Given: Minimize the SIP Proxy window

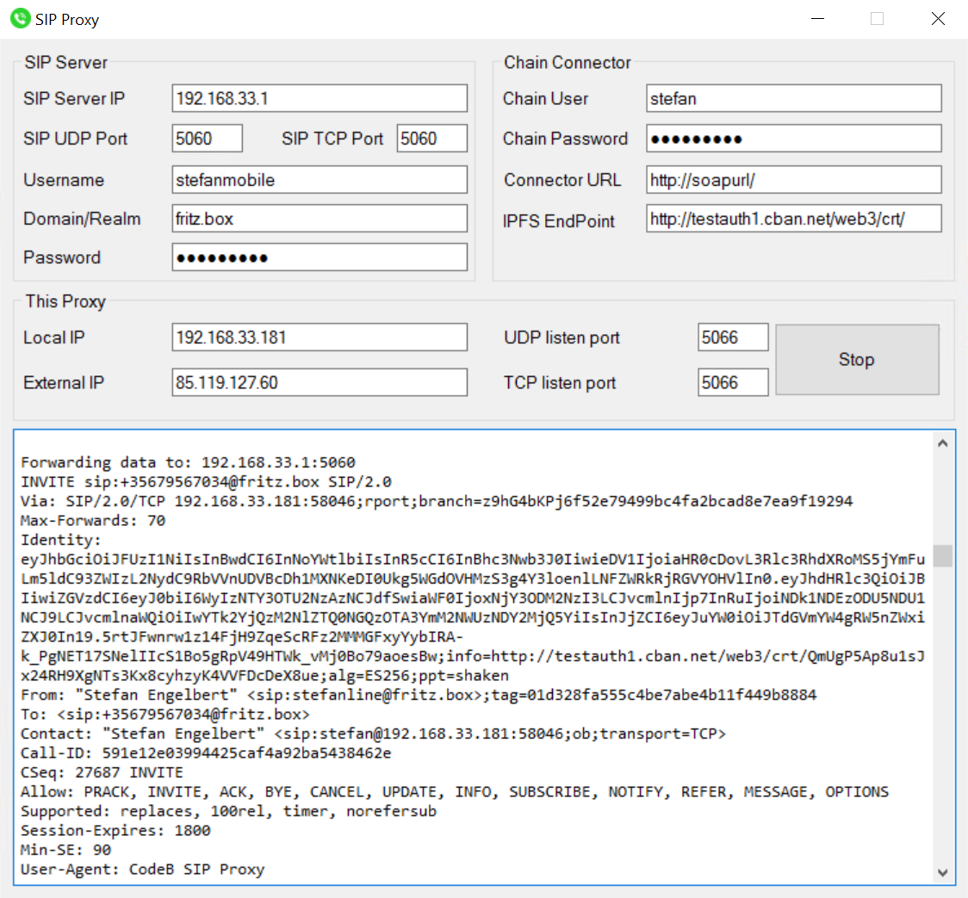Looking at the screenshot, I should 816,18.
